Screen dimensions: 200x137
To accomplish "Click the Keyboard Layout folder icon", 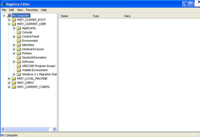I will 19,49.
